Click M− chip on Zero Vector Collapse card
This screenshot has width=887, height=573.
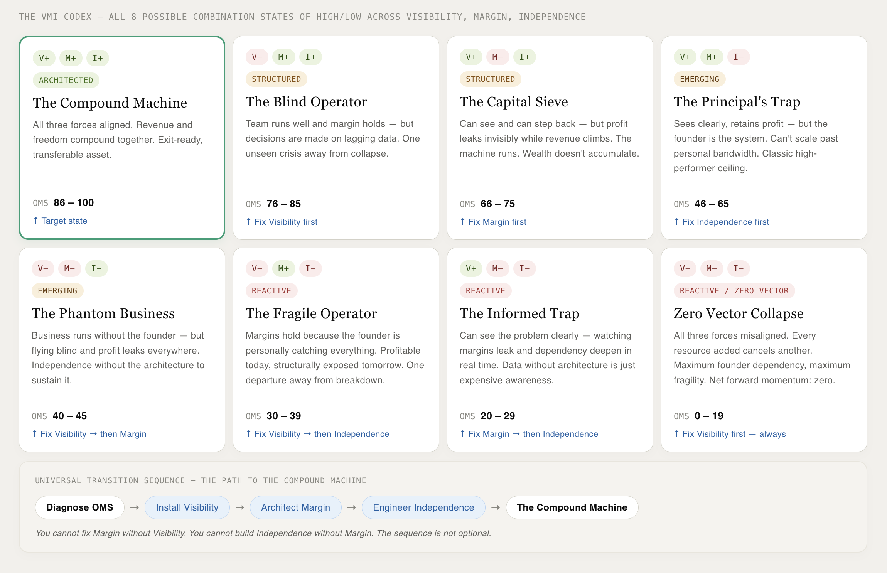712,269
